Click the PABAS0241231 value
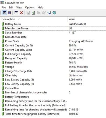The image size is (106, 118). (x=77, y=24)
